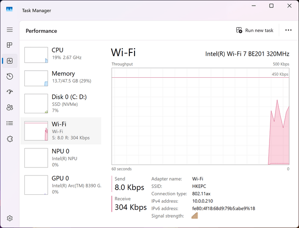Click the S: 8.0 R: 304 Kbps text
Image resolution: width=299 pixels, height=228 pixels.
[71, 138]
